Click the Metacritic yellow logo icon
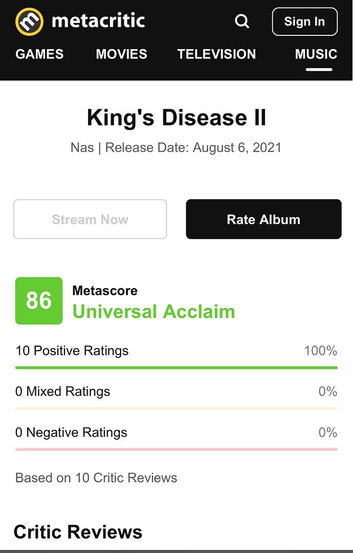The height and width of the screenshot is (553, 353). click(29, 22)
